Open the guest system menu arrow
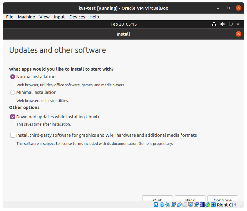247x211 pixels. pos(238,24)
